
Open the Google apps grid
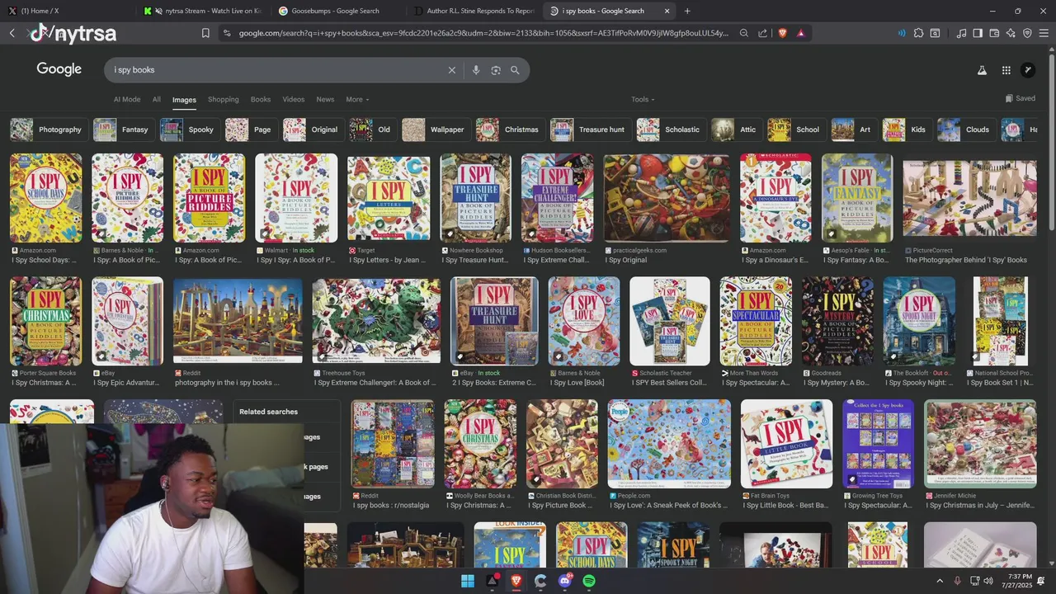pyautogui.click(x=1006, y=70)
